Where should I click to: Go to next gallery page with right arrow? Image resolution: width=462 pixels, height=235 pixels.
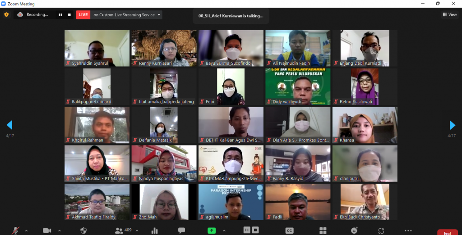(453, 125)
